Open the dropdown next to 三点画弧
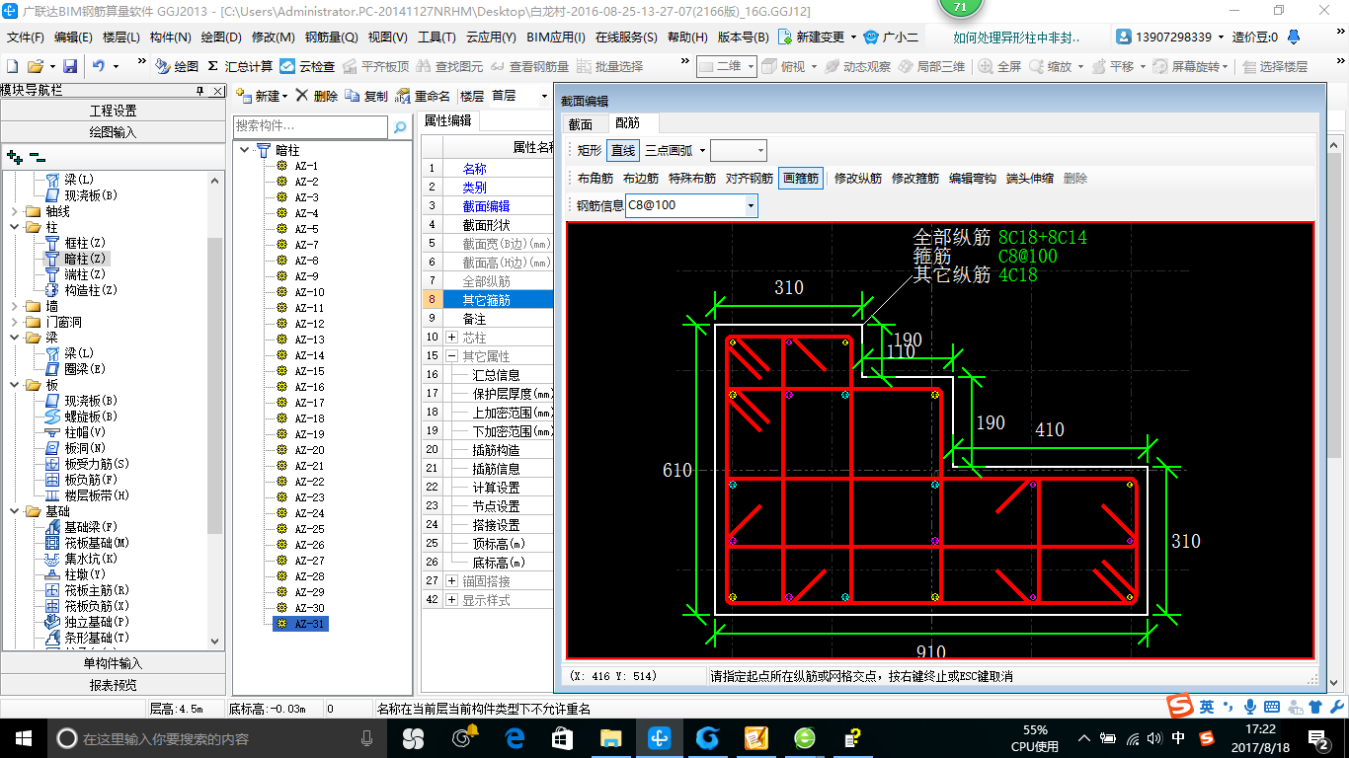 pyautogui.click(x=702, y=150)
